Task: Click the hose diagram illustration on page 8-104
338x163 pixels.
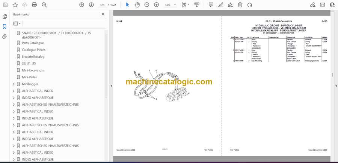Action: 161,86
